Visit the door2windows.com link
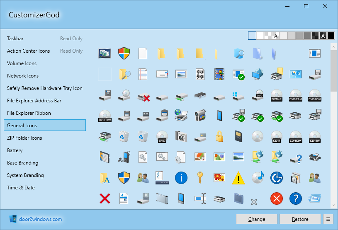This screenshot has height=230, width=338. pyautogui.click(x=40, y=219)
